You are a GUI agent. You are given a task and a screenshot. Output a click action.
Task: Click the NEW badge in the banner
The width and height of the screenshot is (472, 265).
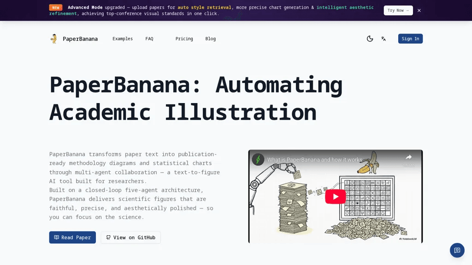click(x=56, y=7)
